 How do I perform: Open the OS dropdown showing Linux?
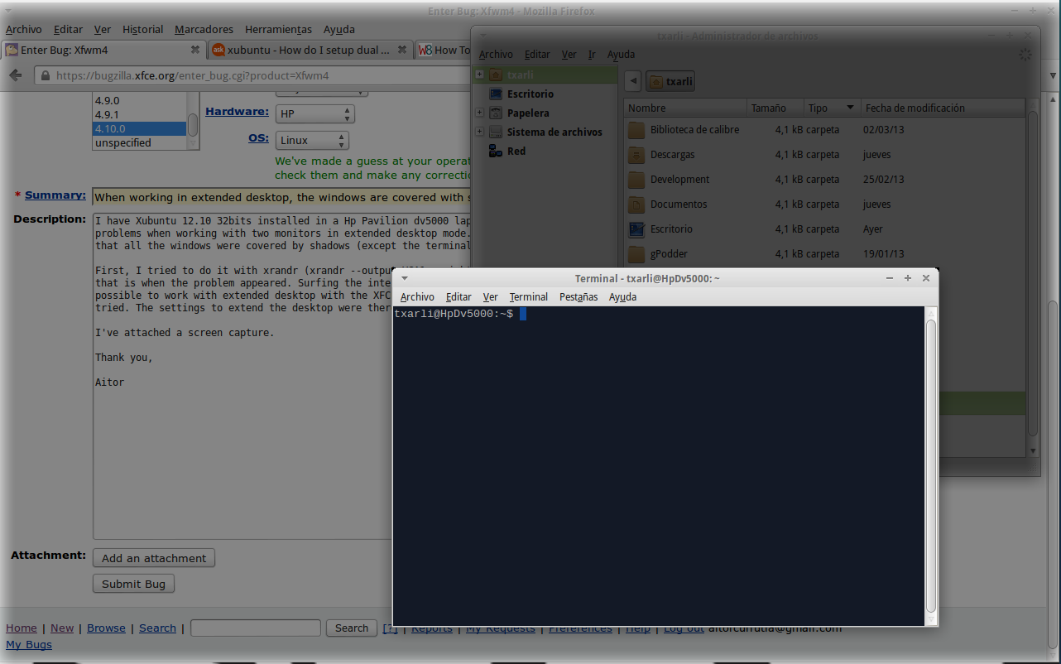(312, 141)
